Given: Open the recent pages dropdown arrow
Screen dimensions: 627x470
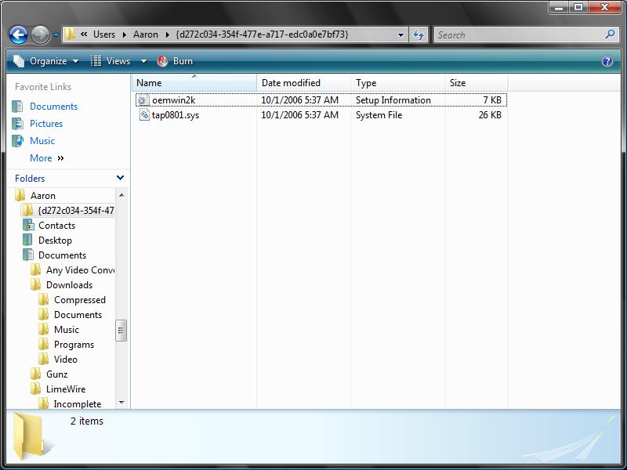Looking at the screenshot, I should pyautogui.click(x=56, y=35).
